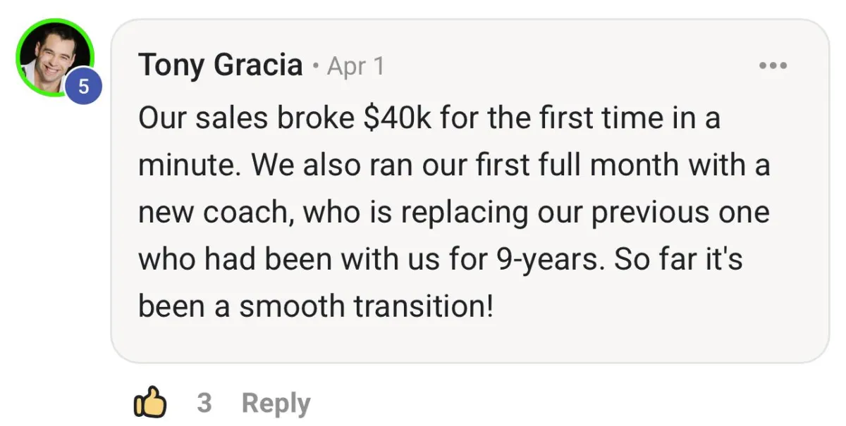Open the three-dot more options menu
This screenshot has height=426, width=846.
click(773, 66)
